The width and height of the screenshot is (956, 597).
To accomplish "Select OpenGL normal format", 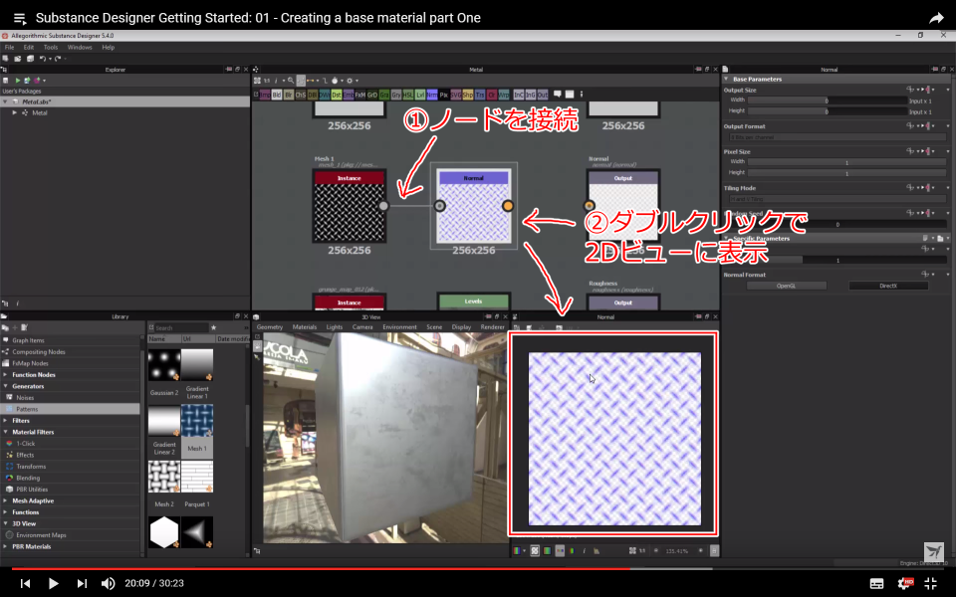I will click(786, 286).
